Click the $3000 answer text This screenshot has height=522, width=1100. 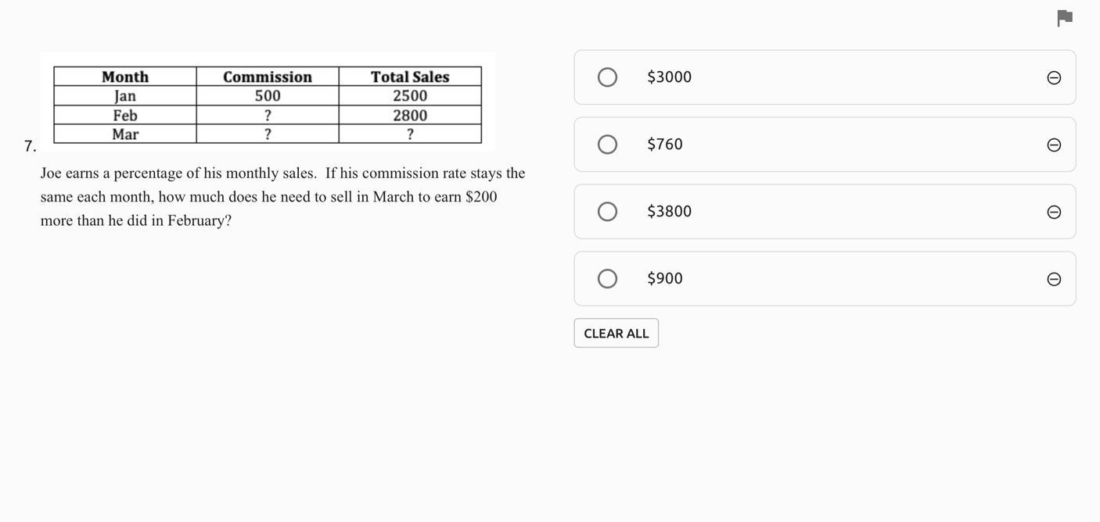pos(669,77)
